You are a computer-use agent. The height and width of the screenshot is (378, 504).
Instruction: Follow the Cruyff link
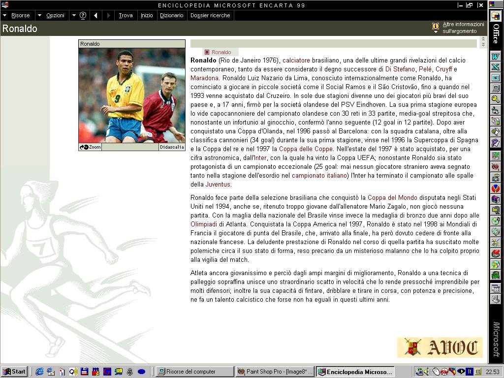point(443,69)
